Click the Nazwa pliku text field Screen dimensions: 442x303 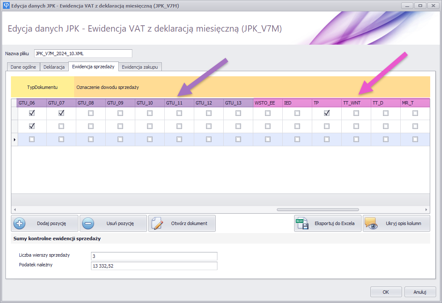tap(83, 54)
